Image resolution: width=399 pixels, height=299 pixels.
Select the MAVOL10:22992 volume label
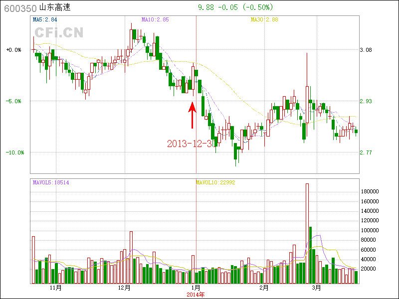(x=215, y=183)
